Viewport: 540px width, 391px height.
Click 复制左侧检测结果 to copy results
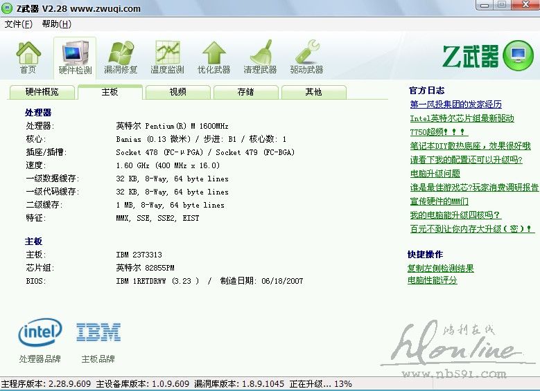point(440,269)
